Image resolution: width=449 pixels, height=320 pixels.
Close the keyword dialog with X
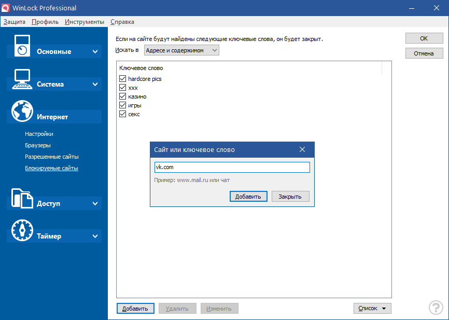point(302,150)
